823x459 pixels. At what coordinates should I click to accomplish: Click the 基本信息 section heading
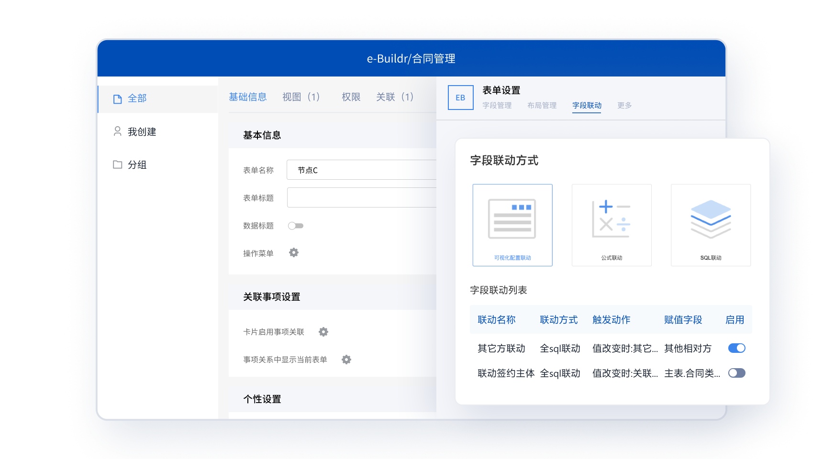[x=262, y=135]
